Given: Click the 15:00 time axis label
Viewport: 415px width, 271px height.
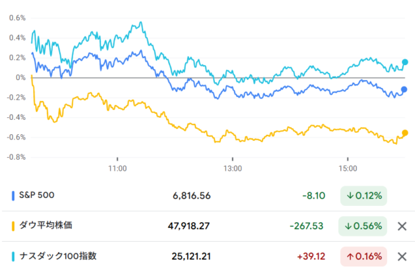Looking at the screenshot, I should point(347,167).
